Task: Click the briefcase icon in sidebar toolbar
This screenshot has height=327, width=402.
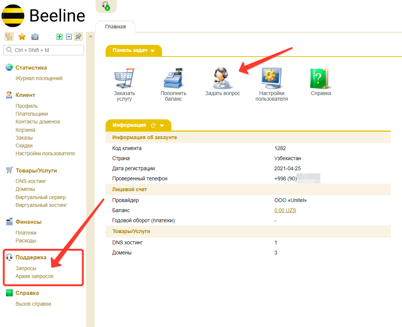Action: pos(35,37)
